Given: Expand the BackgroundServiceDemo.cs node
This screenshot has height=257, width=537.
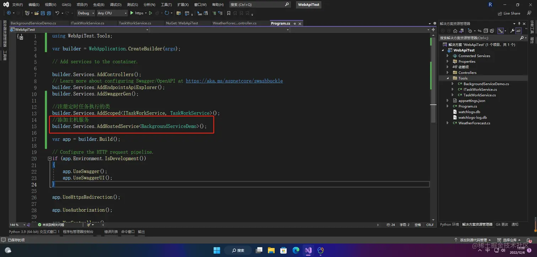Looking at the screenshot, I should [452, 84].
